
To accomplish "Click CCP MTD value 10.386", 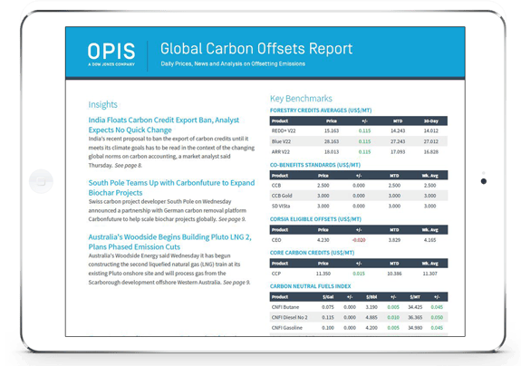I will pos(394,274).
